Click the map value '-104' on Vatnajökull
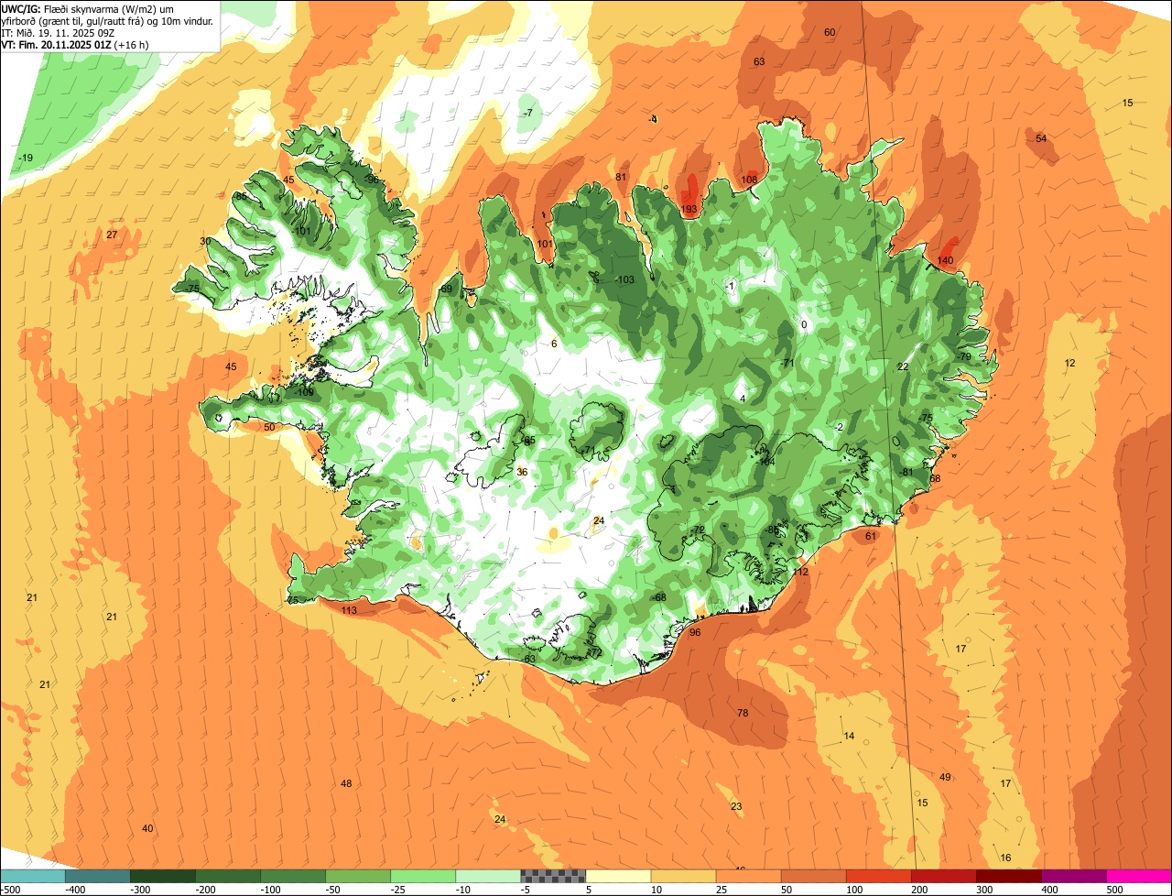The width and height of the screenshot is (1172, 896). pyautogui.click(x=765, y=462)
